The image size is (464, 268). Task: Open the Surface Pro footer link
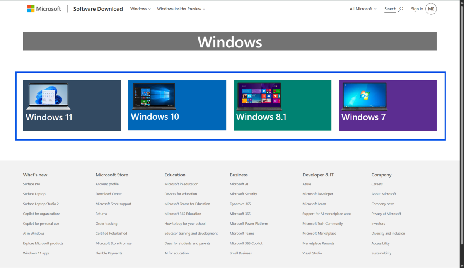31,184
